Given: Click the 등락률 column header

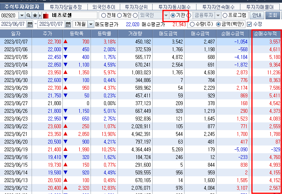Looking at the screenshot, I should (104, 33).
